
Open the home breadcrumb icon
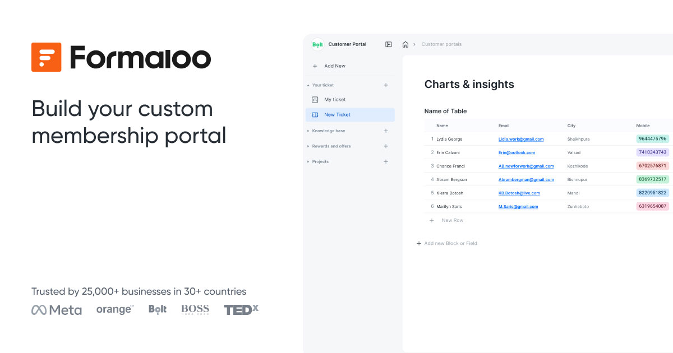pyautogui.click(x=405, y=44)
